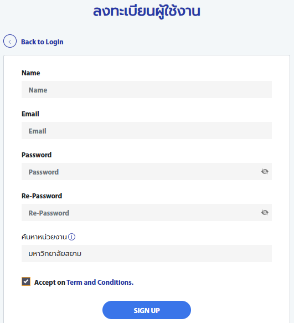Click the ค้นหาหน่วยงาน label text
The image size is (294, 323).
point(44,237)
